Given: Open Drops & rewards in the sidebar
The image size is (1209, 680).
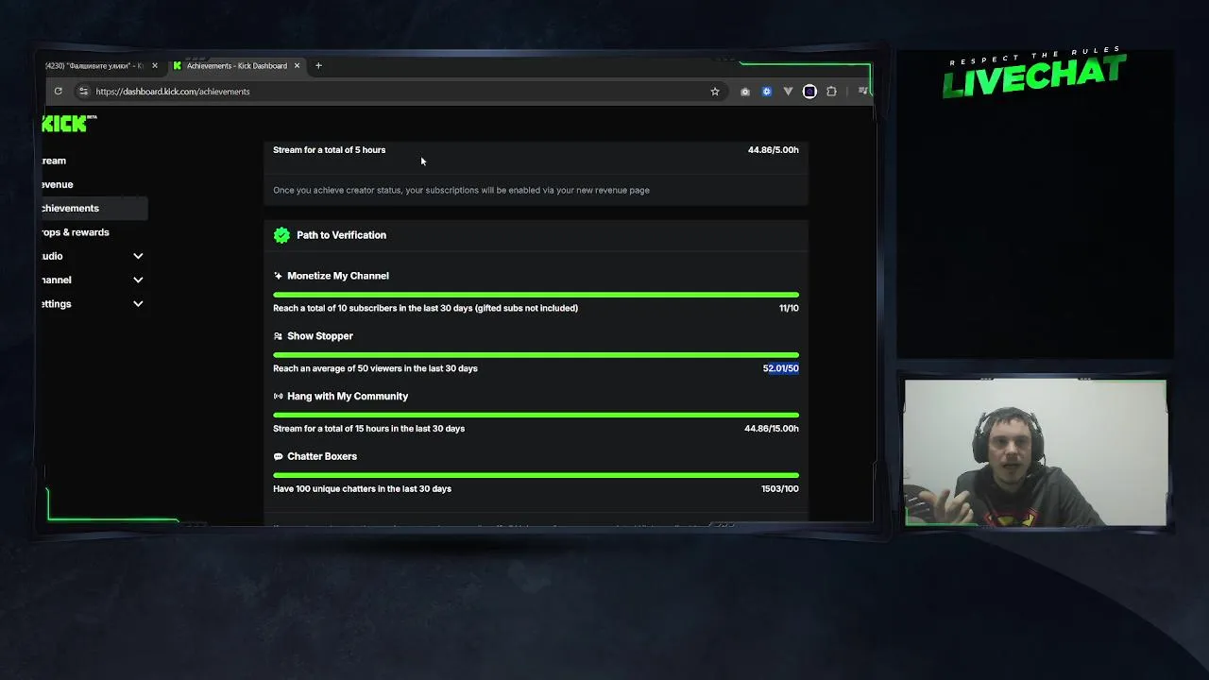Looking at the screenshot, I should (x=76, y=232).
